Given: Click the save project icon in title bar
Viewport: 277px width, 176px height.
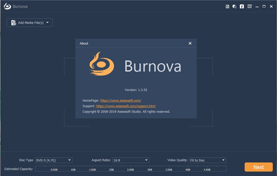Looking at the screenshot, I should point(227,6).
